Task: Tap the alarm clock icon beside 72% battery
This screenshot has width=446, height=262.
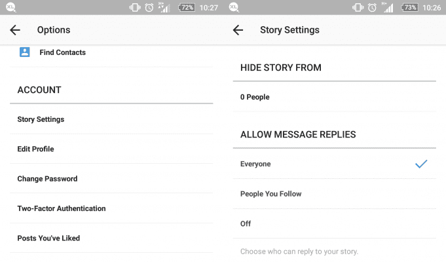Action: (x=149, y=7)
